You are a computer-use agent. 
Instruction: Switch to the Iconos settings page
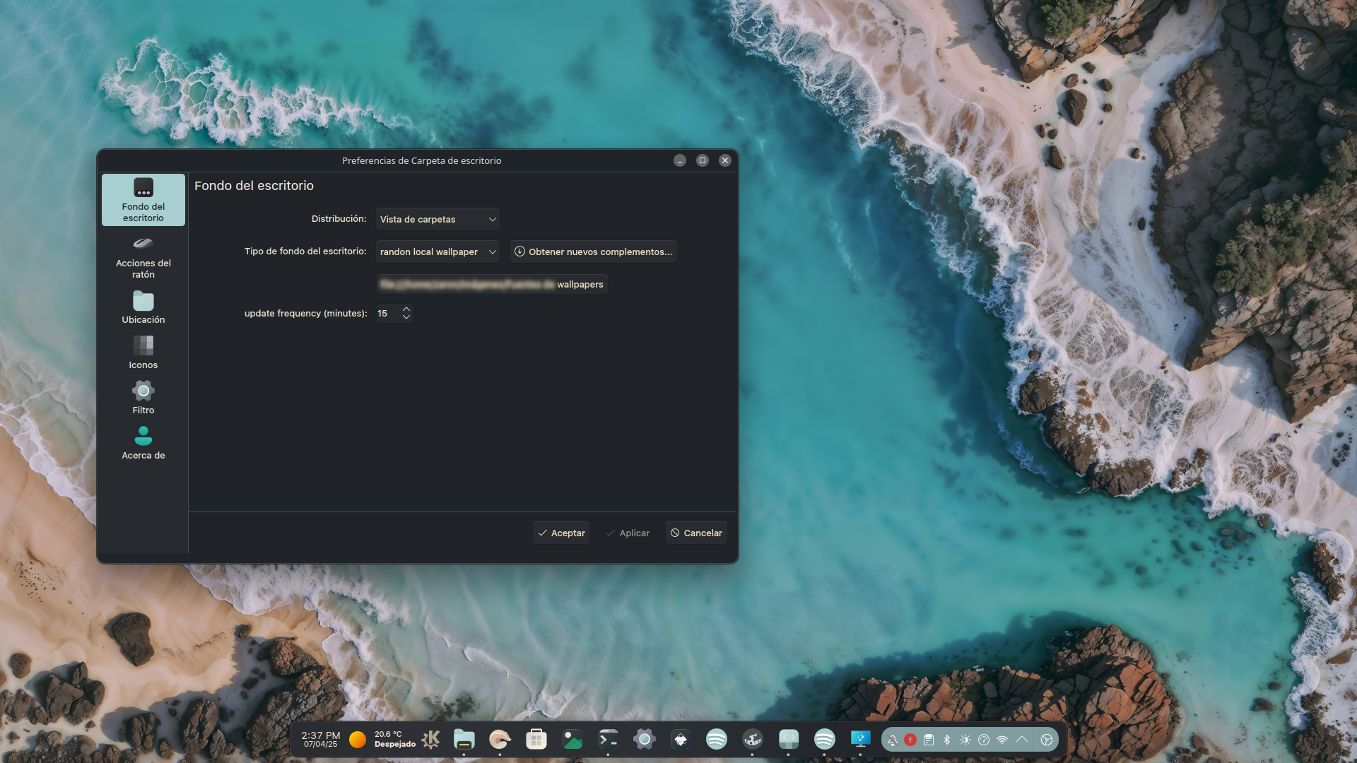[143, 353]
